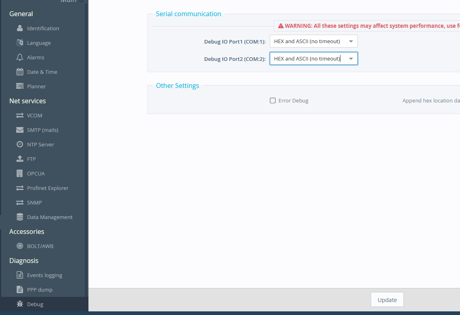Open Profinet Explorer from the sidebar
This screenshot has height=315, width=460.
[48, 188]
